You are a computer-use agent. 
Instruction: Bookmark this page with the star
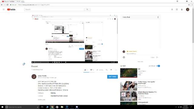(x=189, y=5)
